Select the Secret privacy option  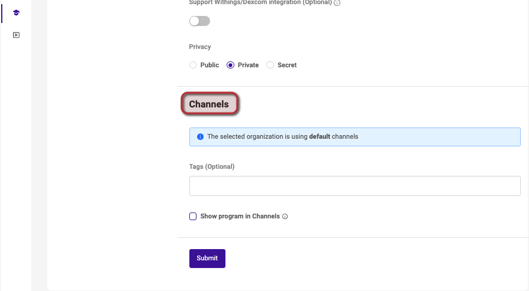[x=270, y=65]
